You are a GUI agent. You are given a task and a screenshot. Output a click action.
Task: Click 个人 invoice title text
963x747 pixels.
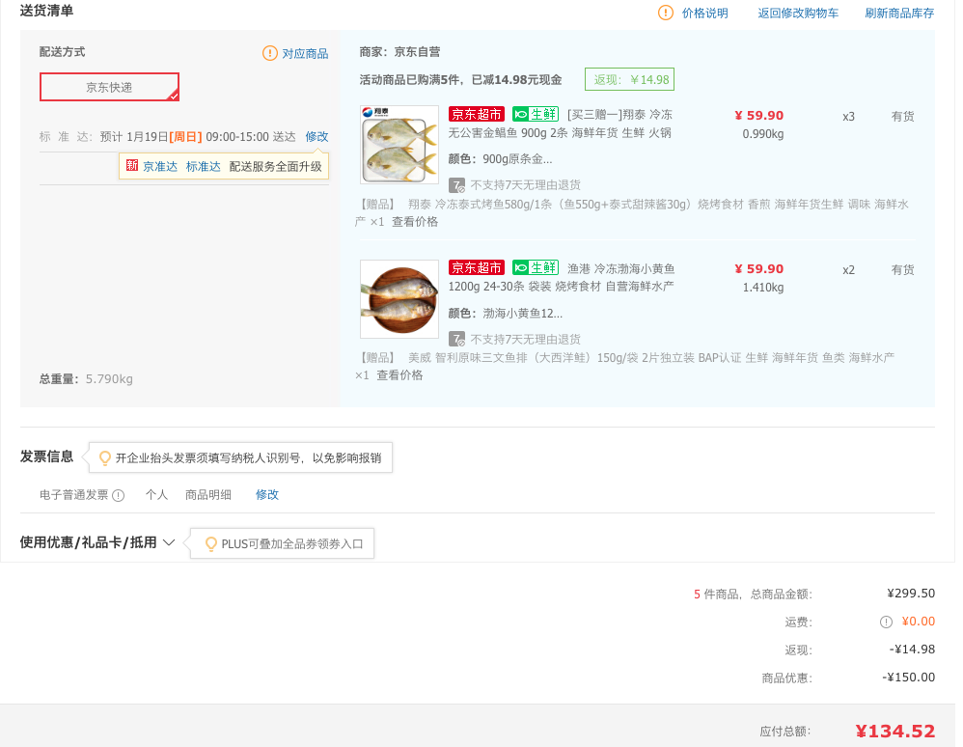point(156,494)
